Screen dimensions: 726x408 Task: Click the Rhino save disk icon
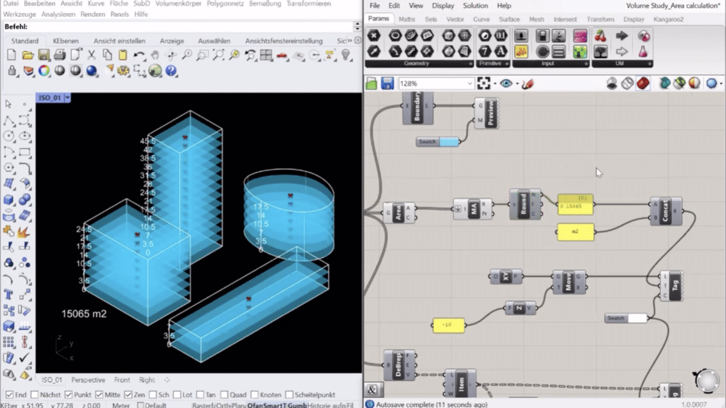44,55
